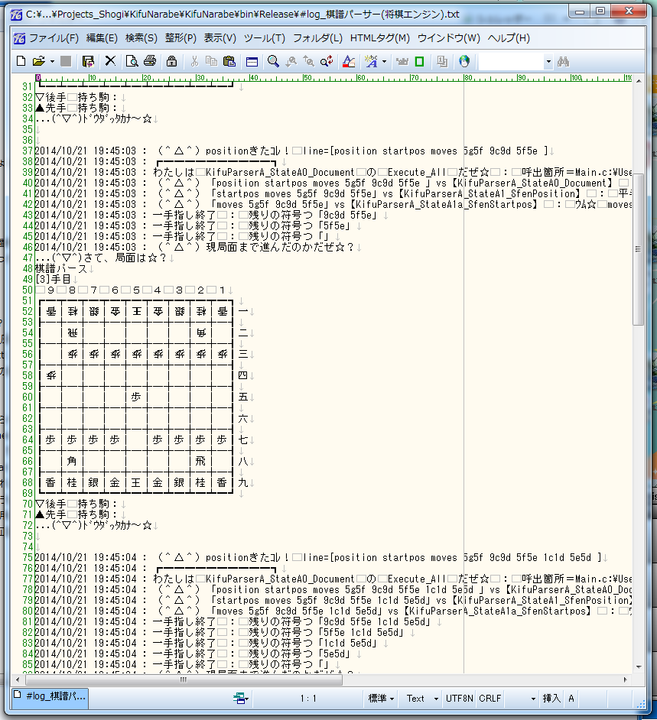The image size is (657, 720).
Task: Click the Open file folder icon
Action: pyautogui.click(x=38, y=61)
